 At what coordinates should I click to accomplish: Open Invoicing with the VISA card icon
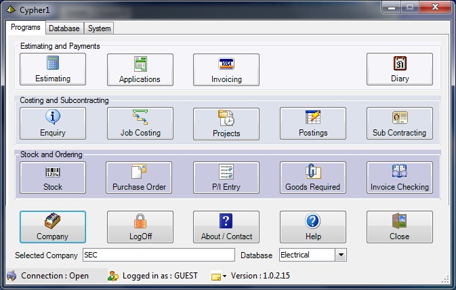[226, 70]
